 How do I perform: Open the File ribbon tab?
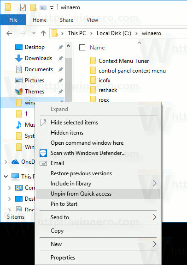(13, 20)
